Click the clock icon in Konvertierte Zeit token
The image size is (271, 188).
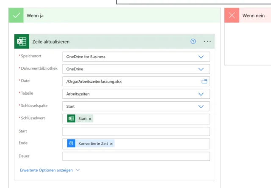point(71,144)
